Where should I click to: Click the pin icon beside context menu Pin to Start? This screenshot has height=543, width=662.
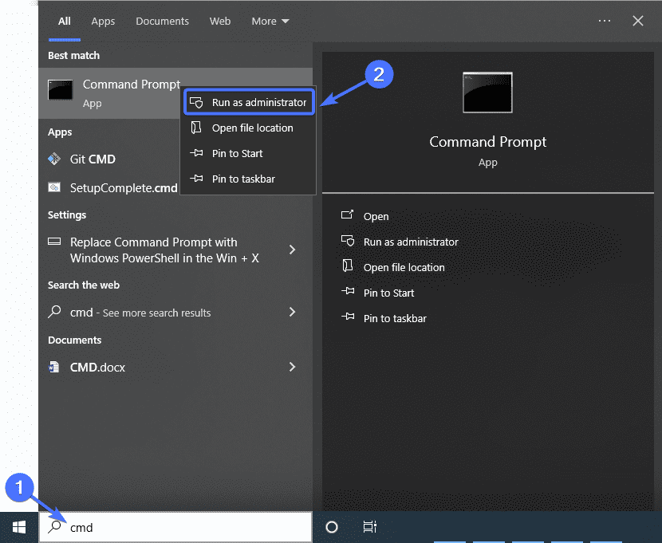click(x=196, y=153)
